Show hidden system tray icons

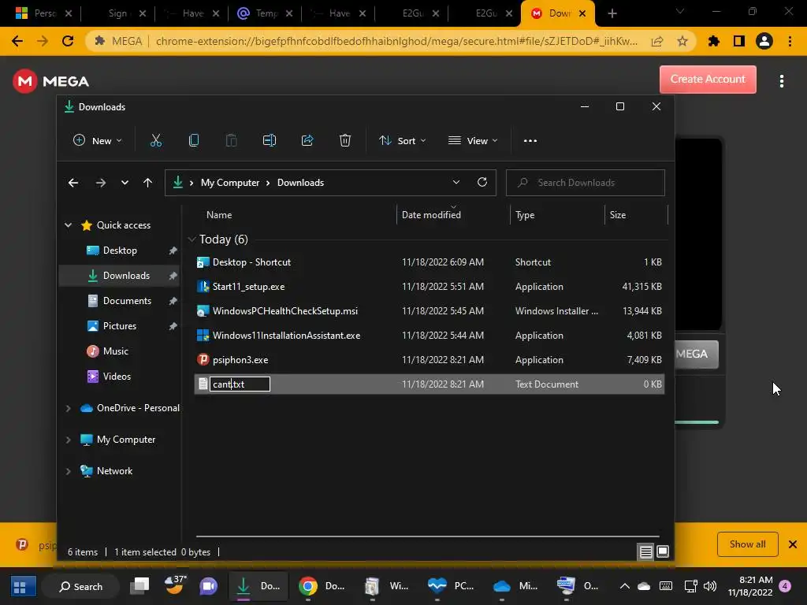click(x=624, y=586)
